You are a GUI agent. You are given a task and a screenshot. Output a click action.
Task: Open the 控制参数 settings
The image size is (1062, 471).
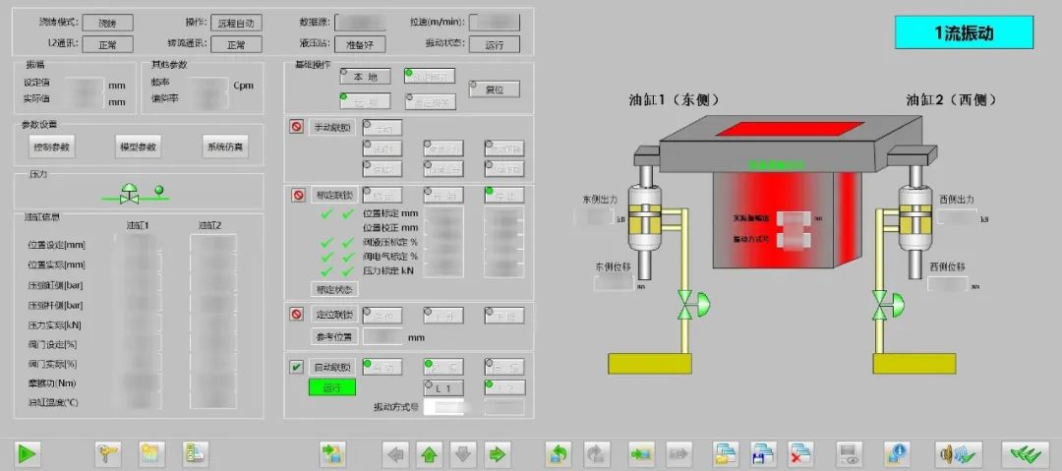click(53, 147)
